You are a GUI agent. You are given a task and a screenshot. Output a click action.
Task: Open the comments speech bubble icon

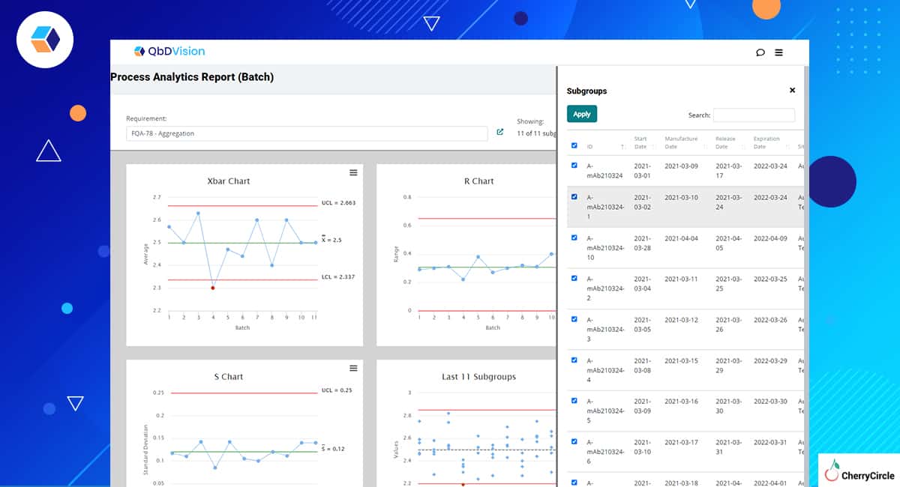(x=760, y=52)
